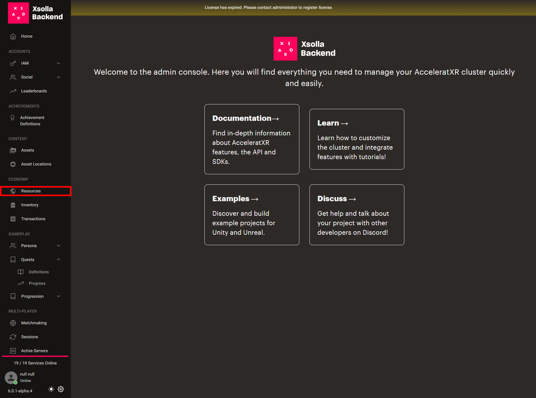This screenshot has height=398, width=536.
Task: Click the null null user name
Action: 27,374
